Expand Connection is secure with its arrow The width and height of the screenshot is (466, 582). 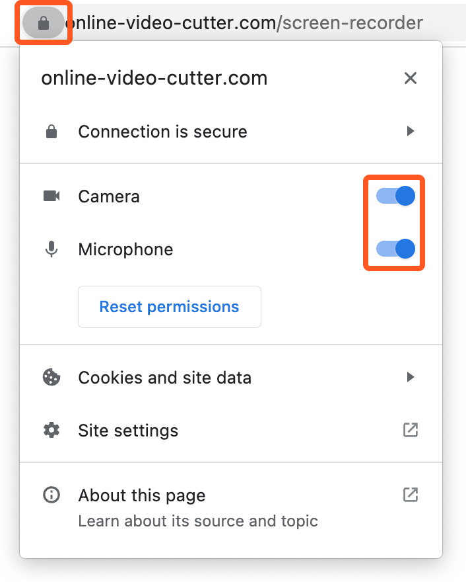click(x=410, y=131)
